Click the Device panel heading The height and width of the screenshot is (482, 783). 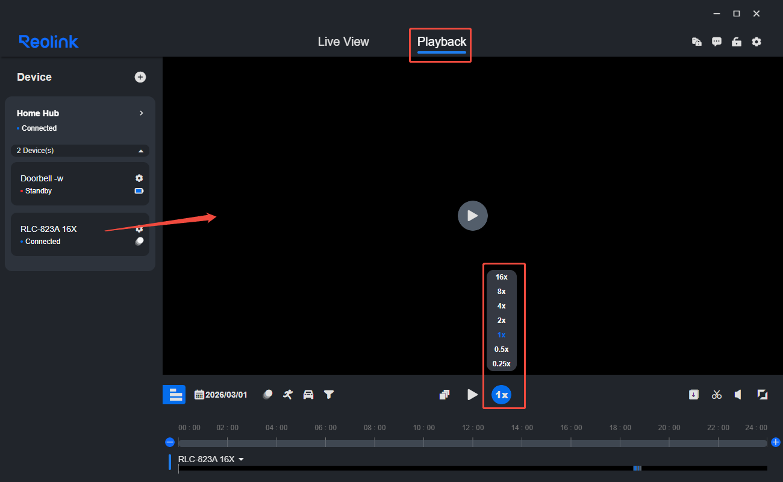(x=34, y=77)
